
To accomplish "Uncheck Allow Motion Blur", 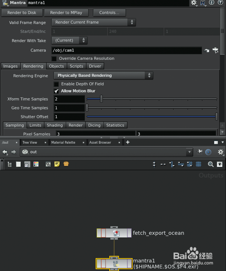I will point(56,91).
